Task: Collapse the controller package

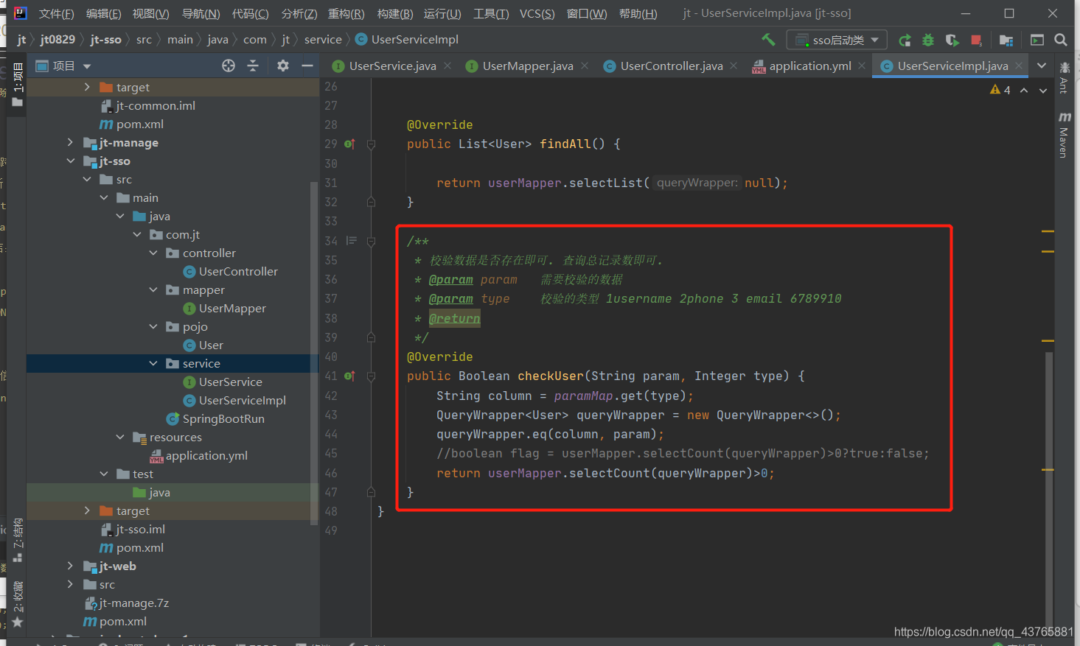Action: (153, 253)
